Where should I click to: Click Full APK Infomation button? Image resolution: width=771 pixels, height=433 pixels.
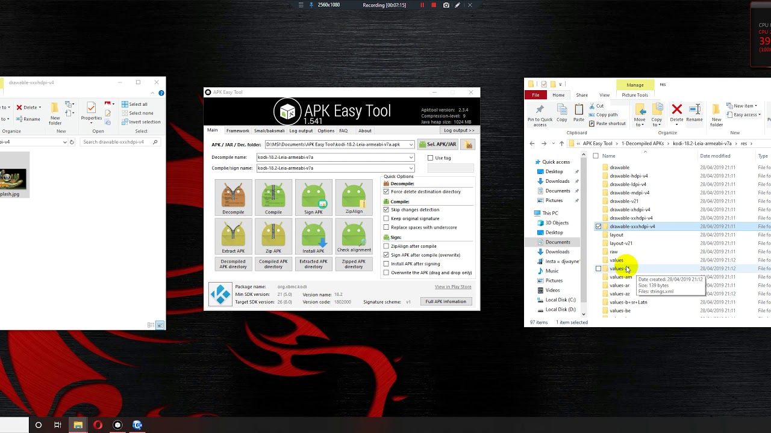click(x=446, y=301)
